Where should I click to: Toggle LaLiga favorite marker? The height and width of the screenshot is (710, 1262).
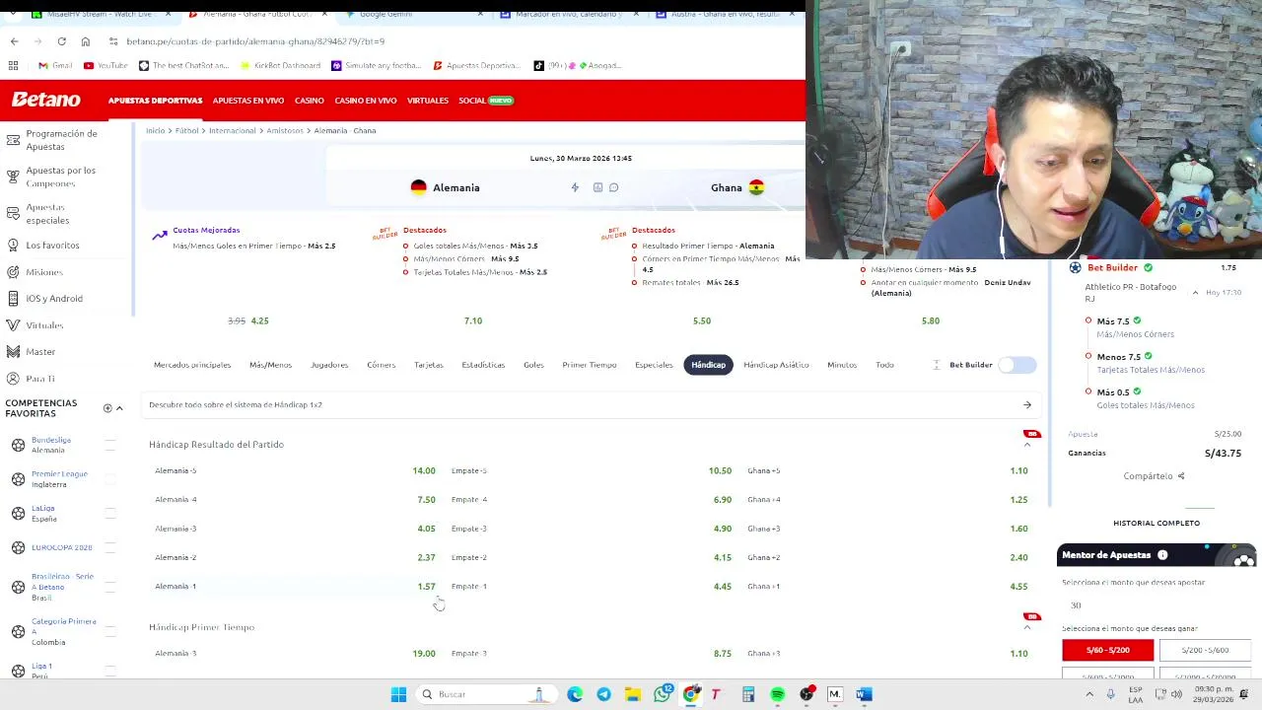pyautogui.click(x=110, y=513)
